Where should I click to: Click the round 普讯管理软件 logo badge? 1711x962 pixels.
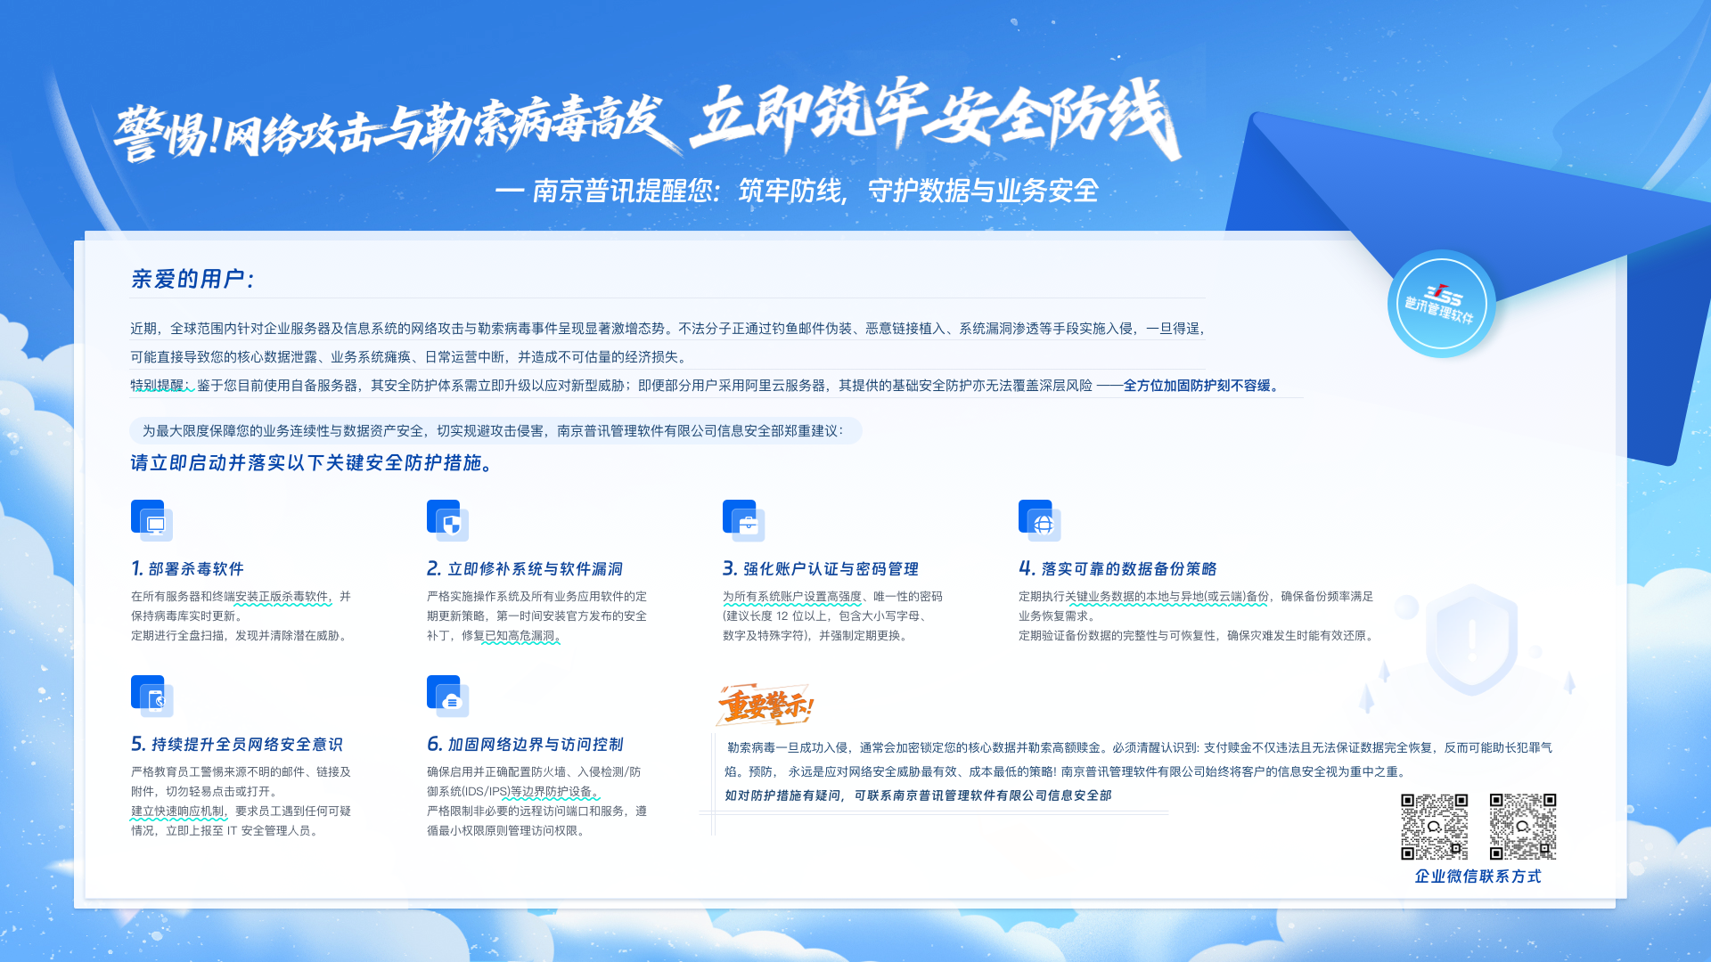tap(1441, 304)
